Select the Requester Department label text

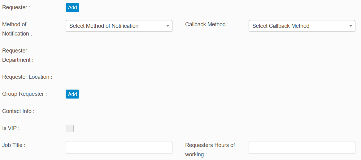pyautogui.click(x=18, y=55)
